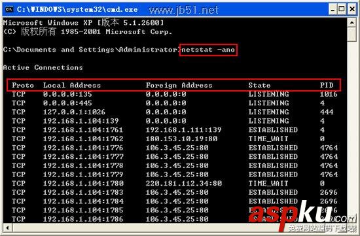
Task: Click local address 192.168.1.104:139
Action: coord(81,121)
